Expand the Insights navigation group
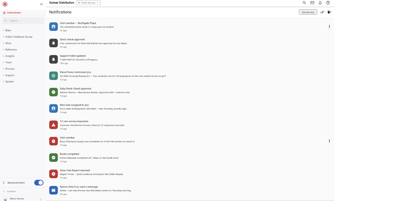The image size is (418, 201). click(x=23, y=56)
